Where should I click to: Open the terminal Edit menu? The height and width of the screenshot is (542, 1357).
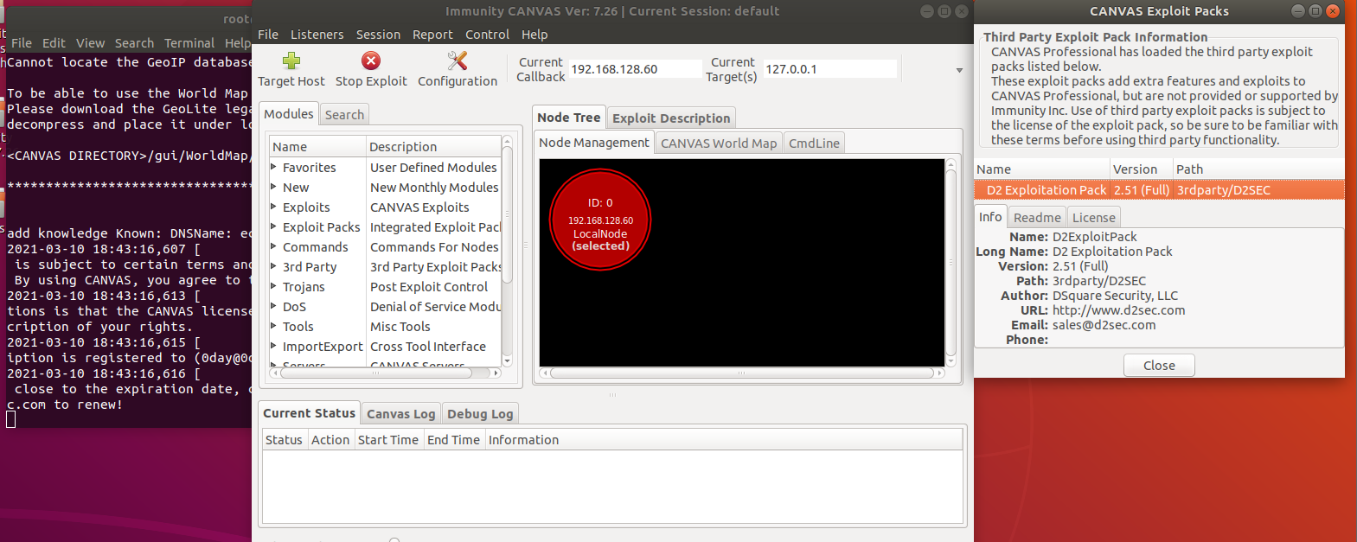[x=54, y=43]
